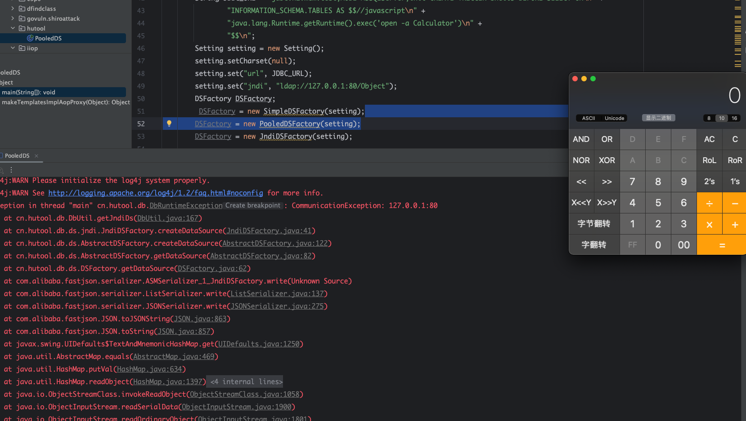Click the >> shift-right key
Image resolution: width=746 pixels, height=421 pixels.
point(607,182)
